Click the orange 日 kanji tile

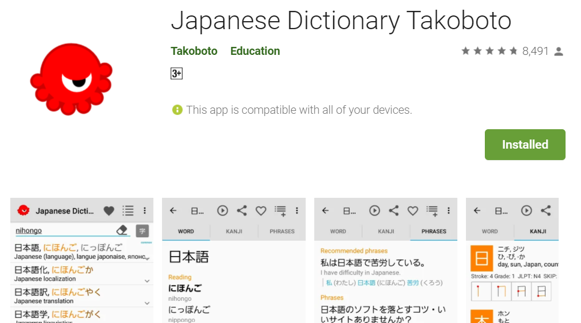point(482,258)
